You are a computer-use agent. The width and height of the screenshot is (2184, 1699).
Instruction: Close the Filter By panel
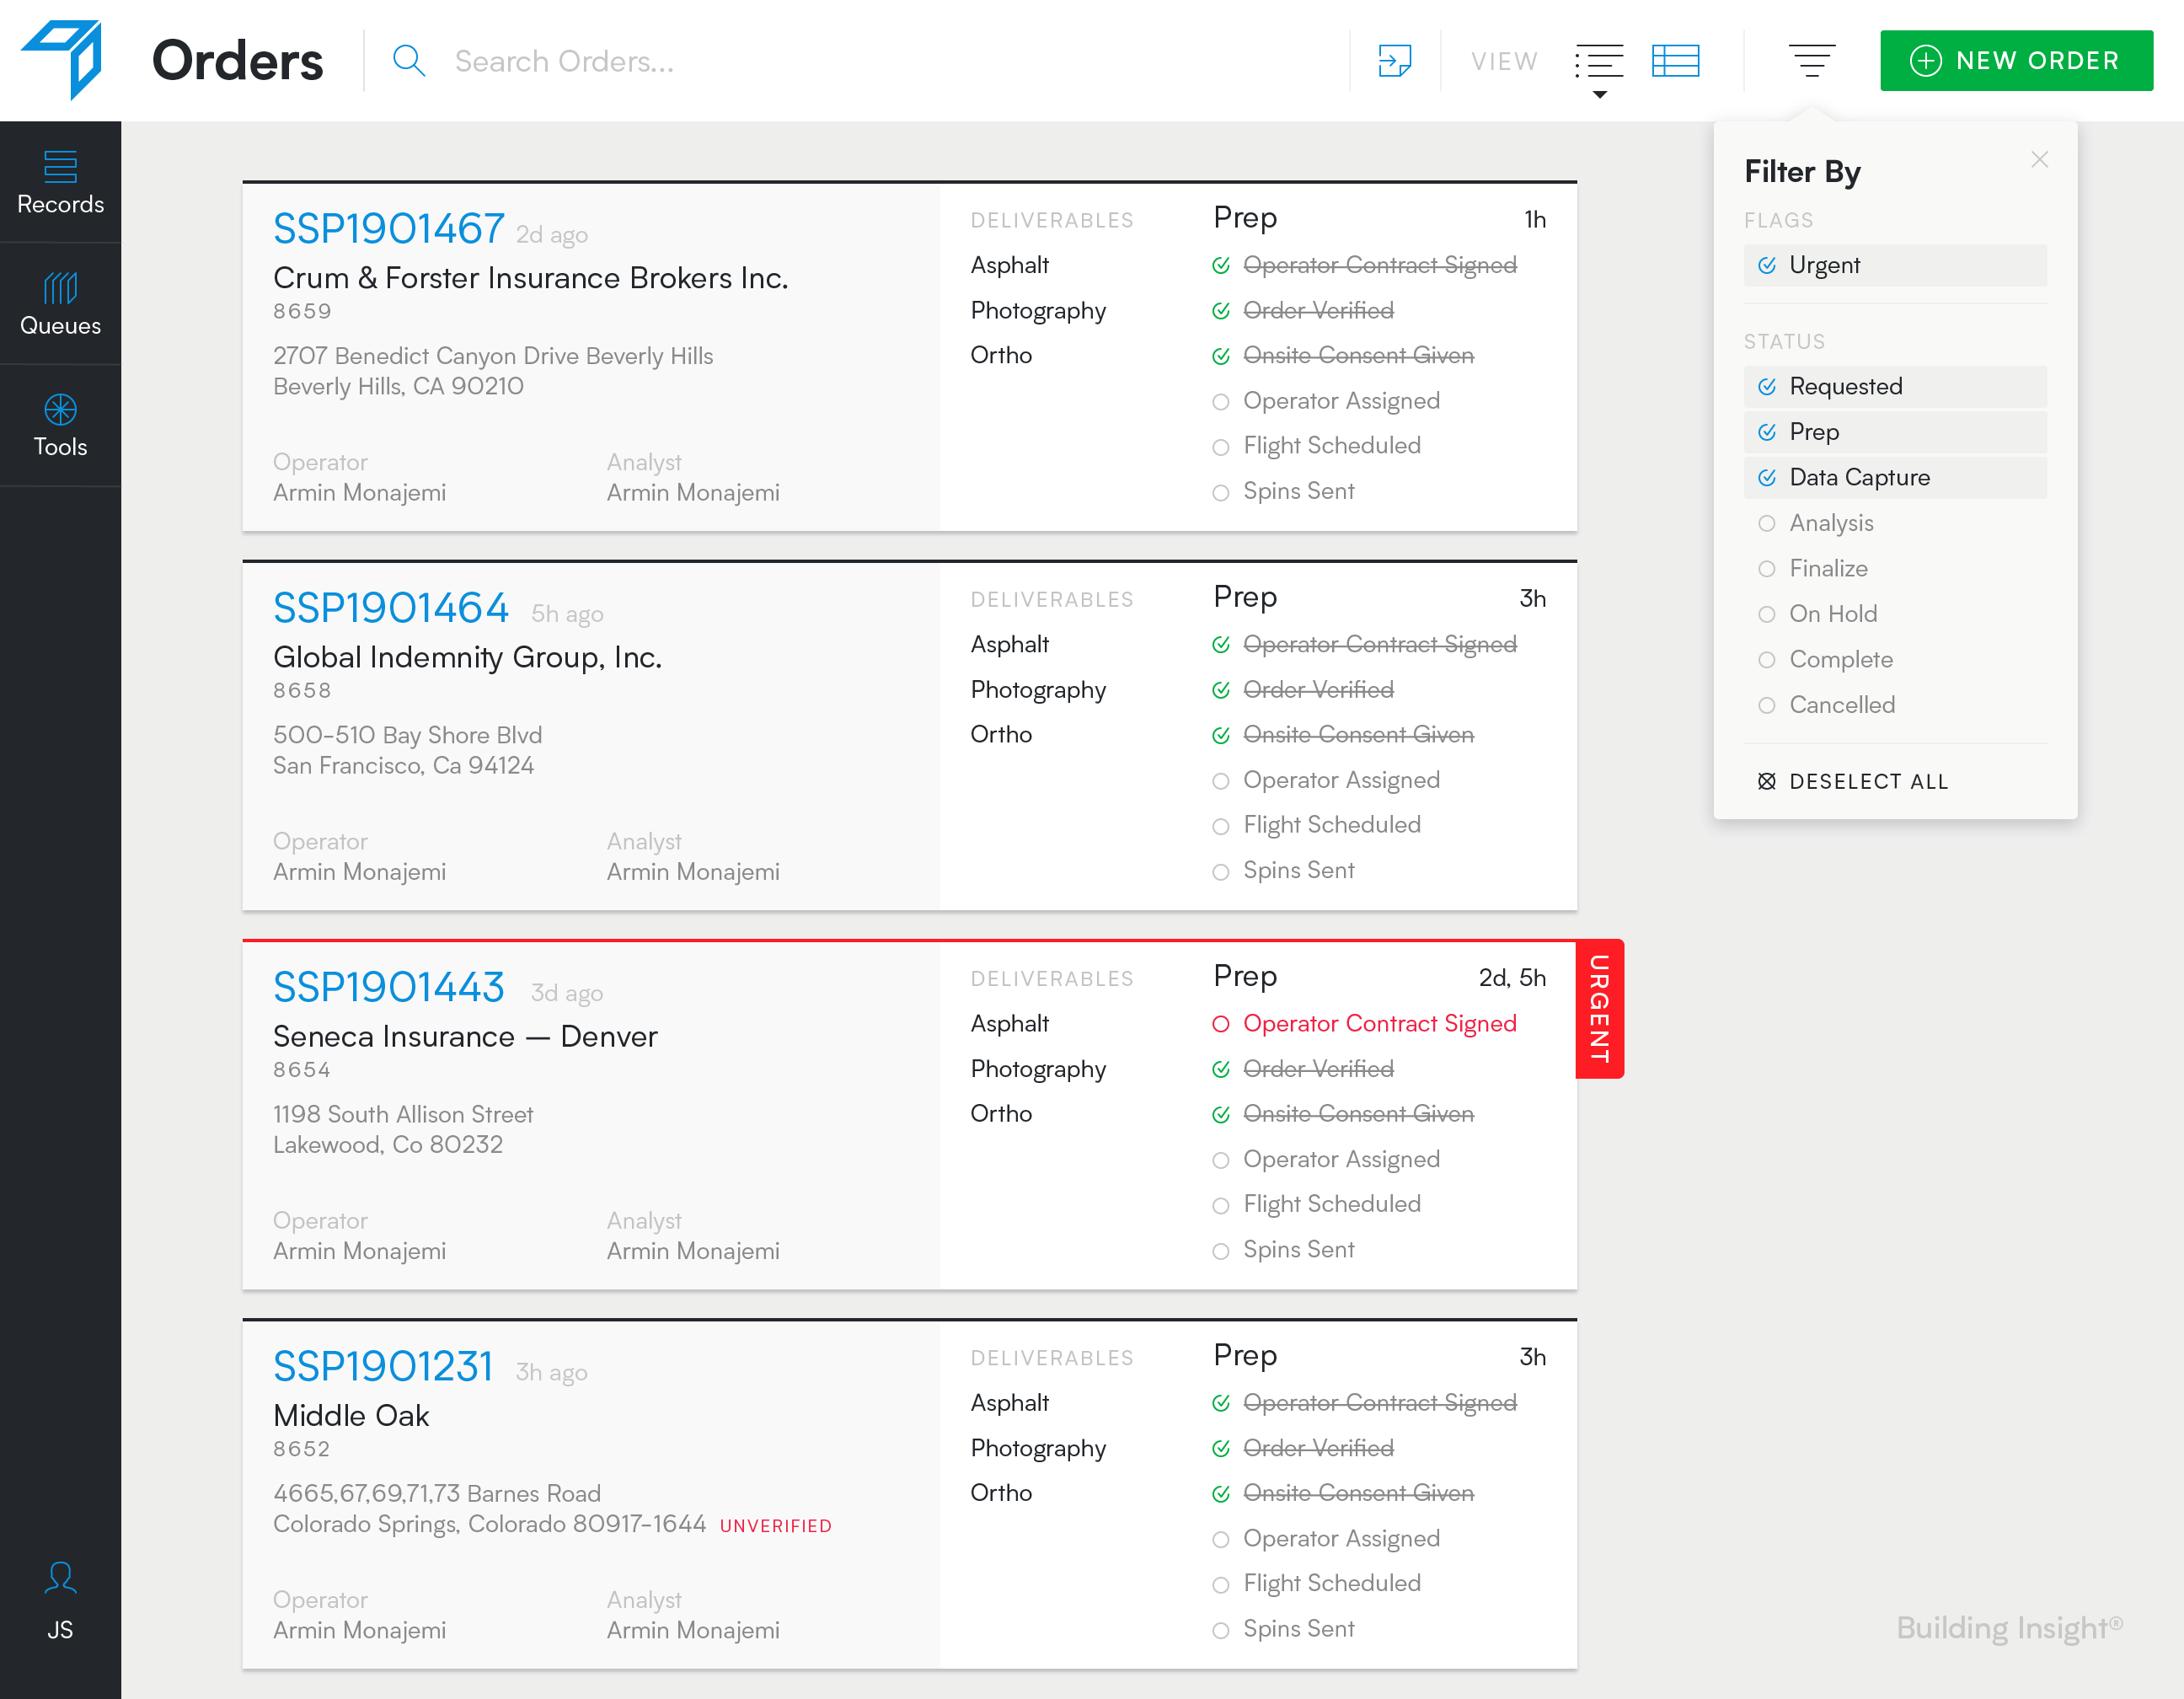(x=2039, y=160)
